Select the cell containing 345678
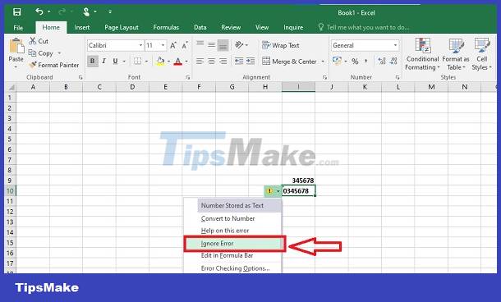This screenshot has height=302, width=501. [298, 181]
